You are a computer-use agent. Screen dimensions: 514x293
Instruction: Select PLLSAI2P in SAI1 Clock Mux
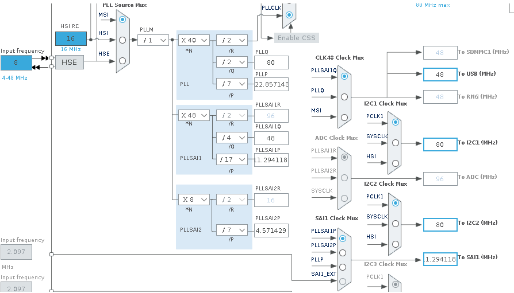point(343,252)
